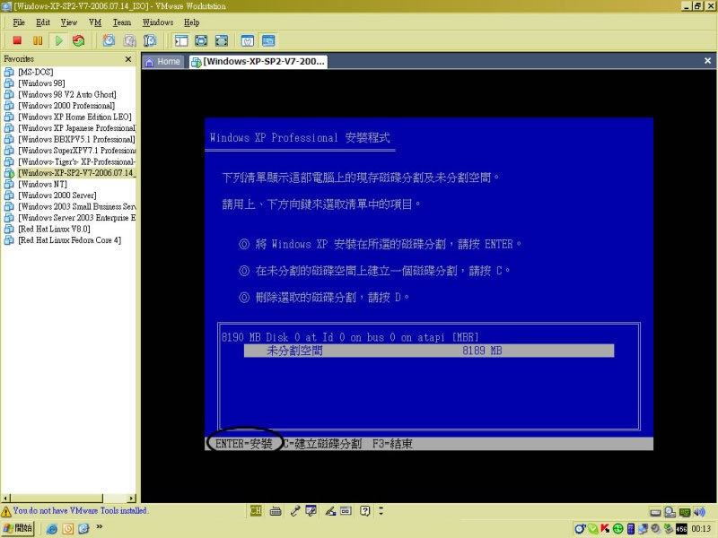This screenshot has width=718, height=538.
Task: Click the red Power Off toolbar button
Action: click(x=17, y=40)
